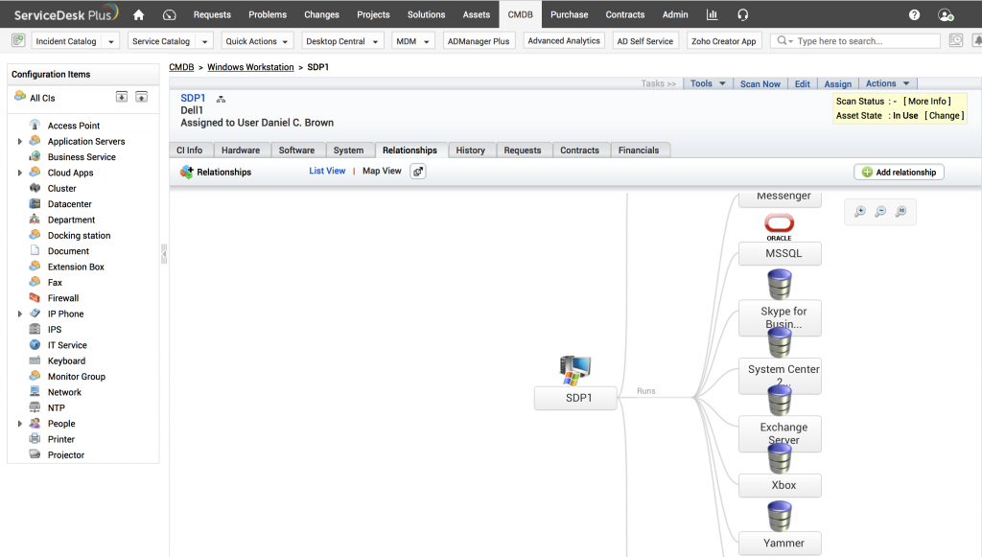The height and width of the screenshot is (557, 982).
Task: Open the Help question mark icon
Action: pos(914,14)
